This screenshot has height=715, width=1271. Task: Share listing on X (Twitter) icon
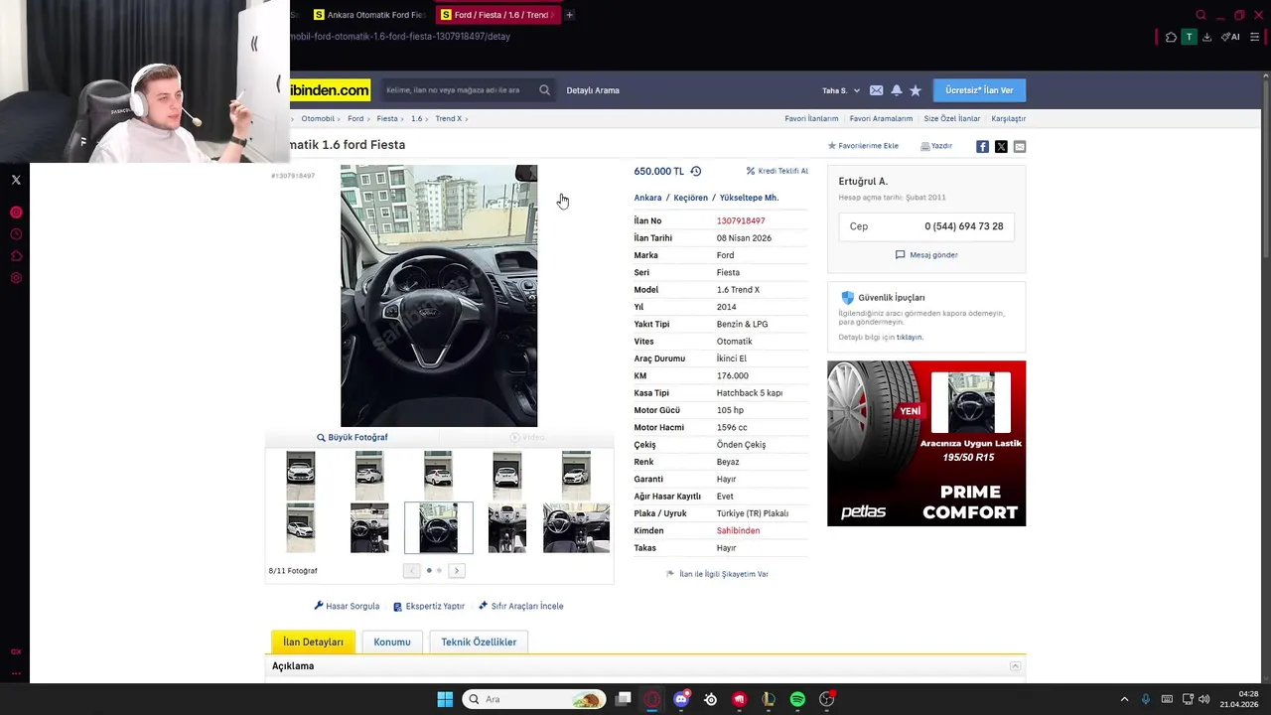1001,146
